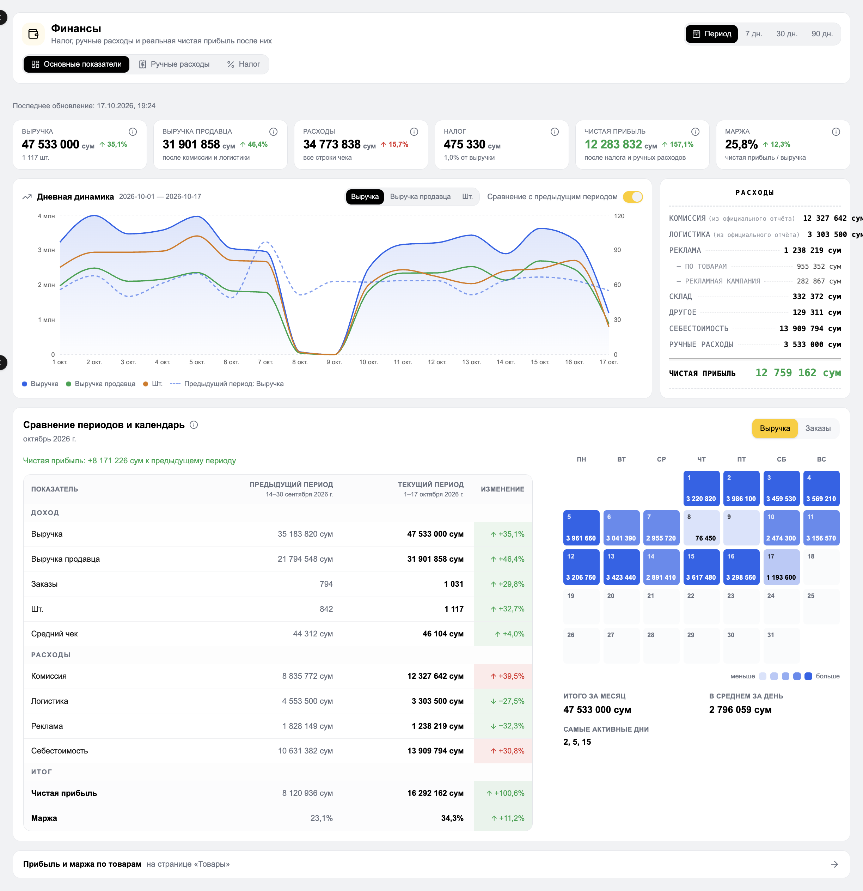Toggle Шт. legend item below chart

[153, 384]
